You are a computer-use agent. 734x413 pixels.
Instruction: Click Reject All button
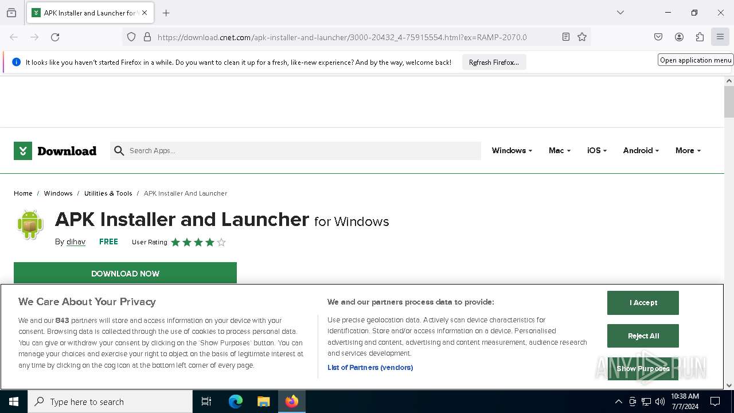(x=643, y=336)
